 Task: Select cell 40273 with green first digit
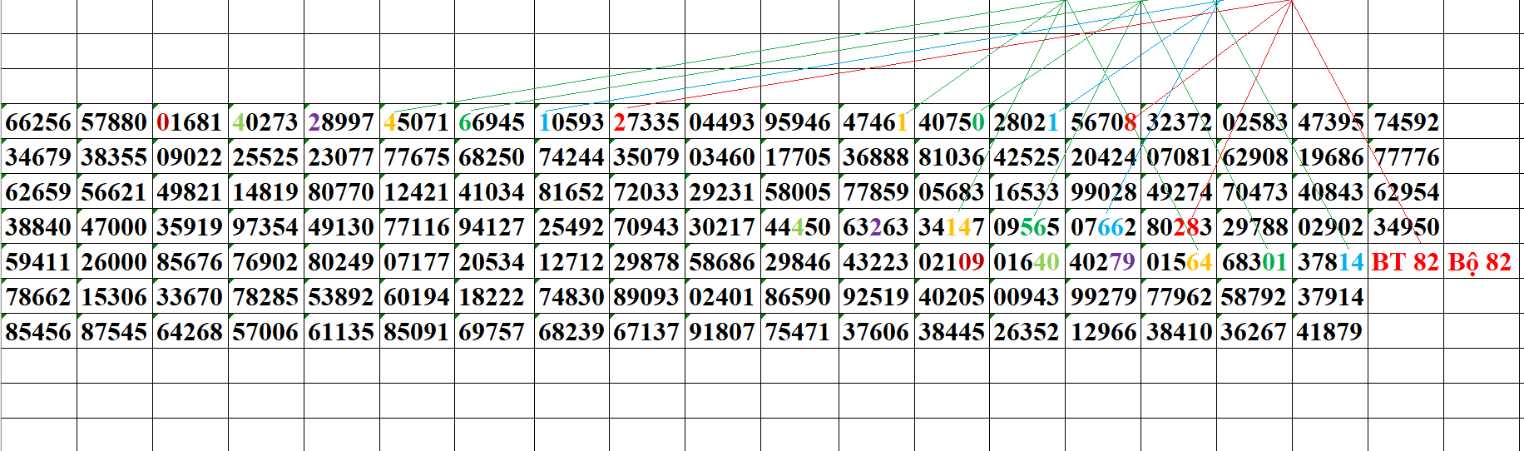pyautogui.click(x=265, y=122)
